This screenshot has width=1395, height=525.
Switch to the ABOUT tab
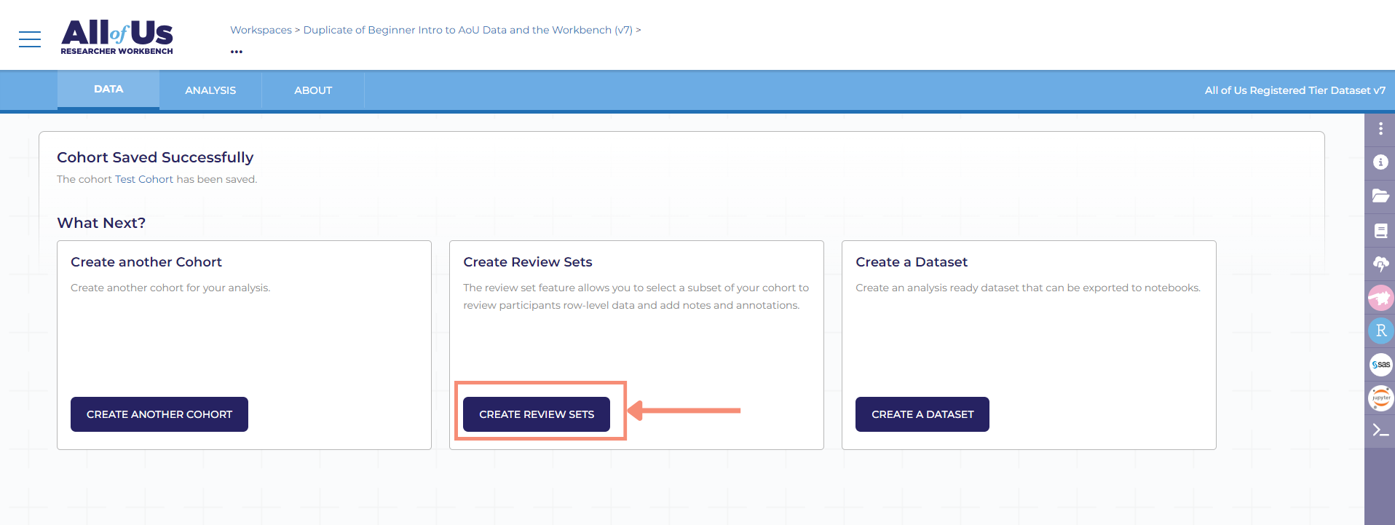(313, 90)
